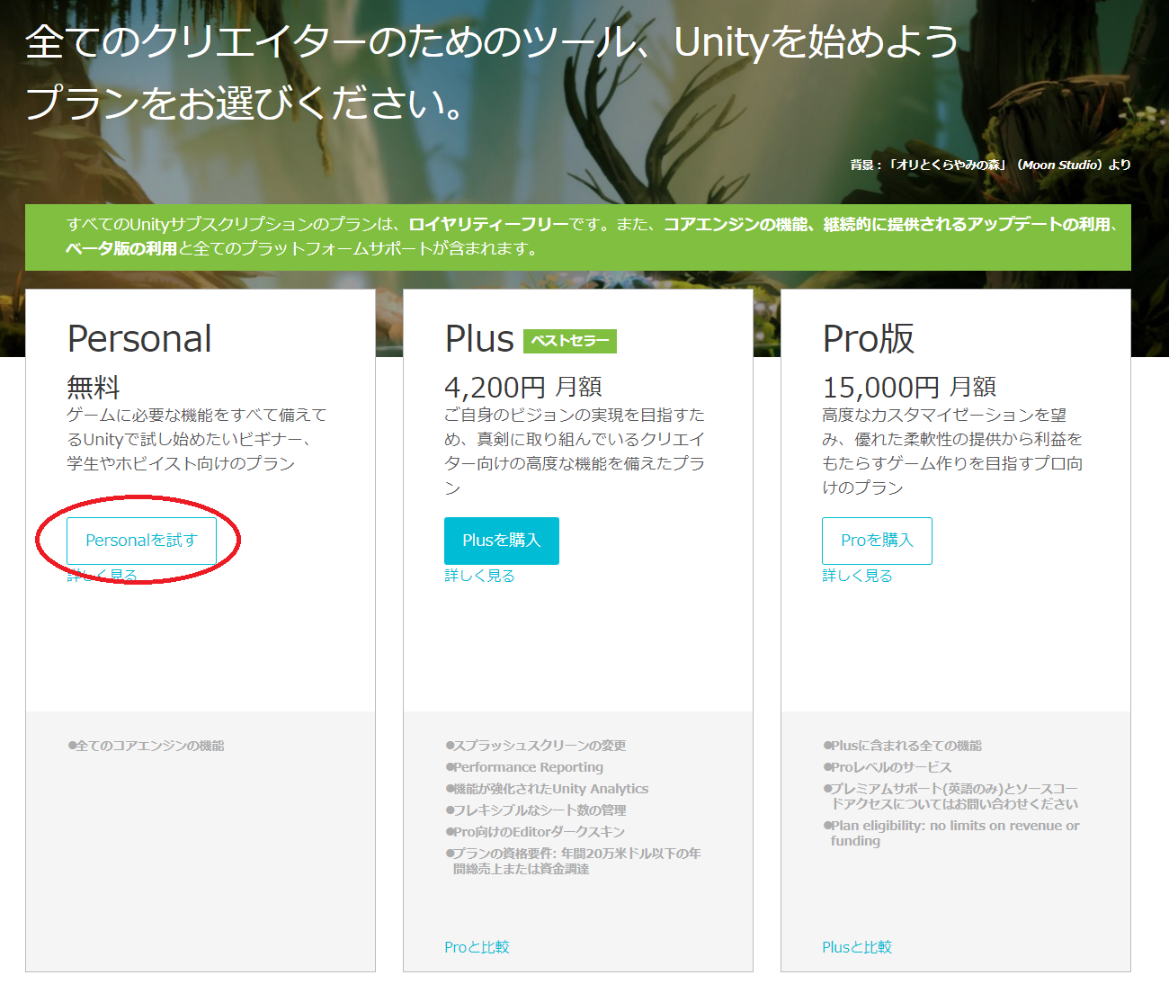Click the background credit text 'Moon Studio'
1169x993 pixels.
pyautogui.click(x=1060, y=165)
